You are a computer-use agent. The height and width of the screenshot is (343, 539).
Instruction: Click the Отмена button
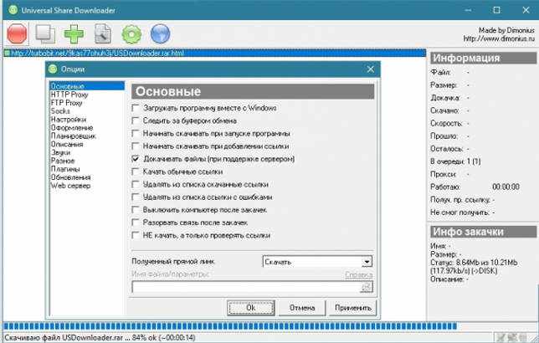(x=302, y=308)
